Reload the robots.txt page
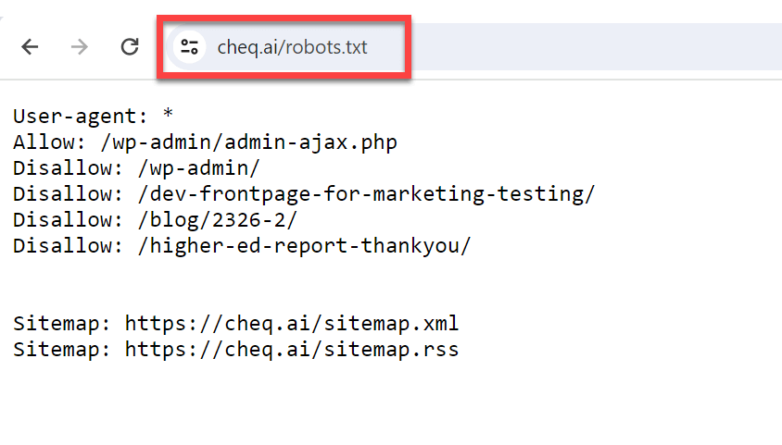 [130, 47]
